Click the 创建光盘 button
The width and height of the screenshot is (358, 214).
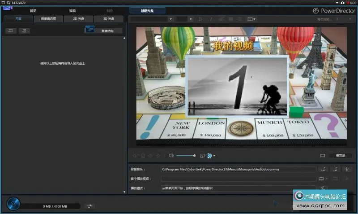(147, 10)
